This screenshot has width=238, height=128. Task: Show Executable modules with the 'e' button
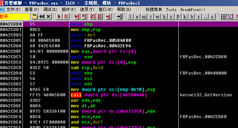tap(137, 16)
